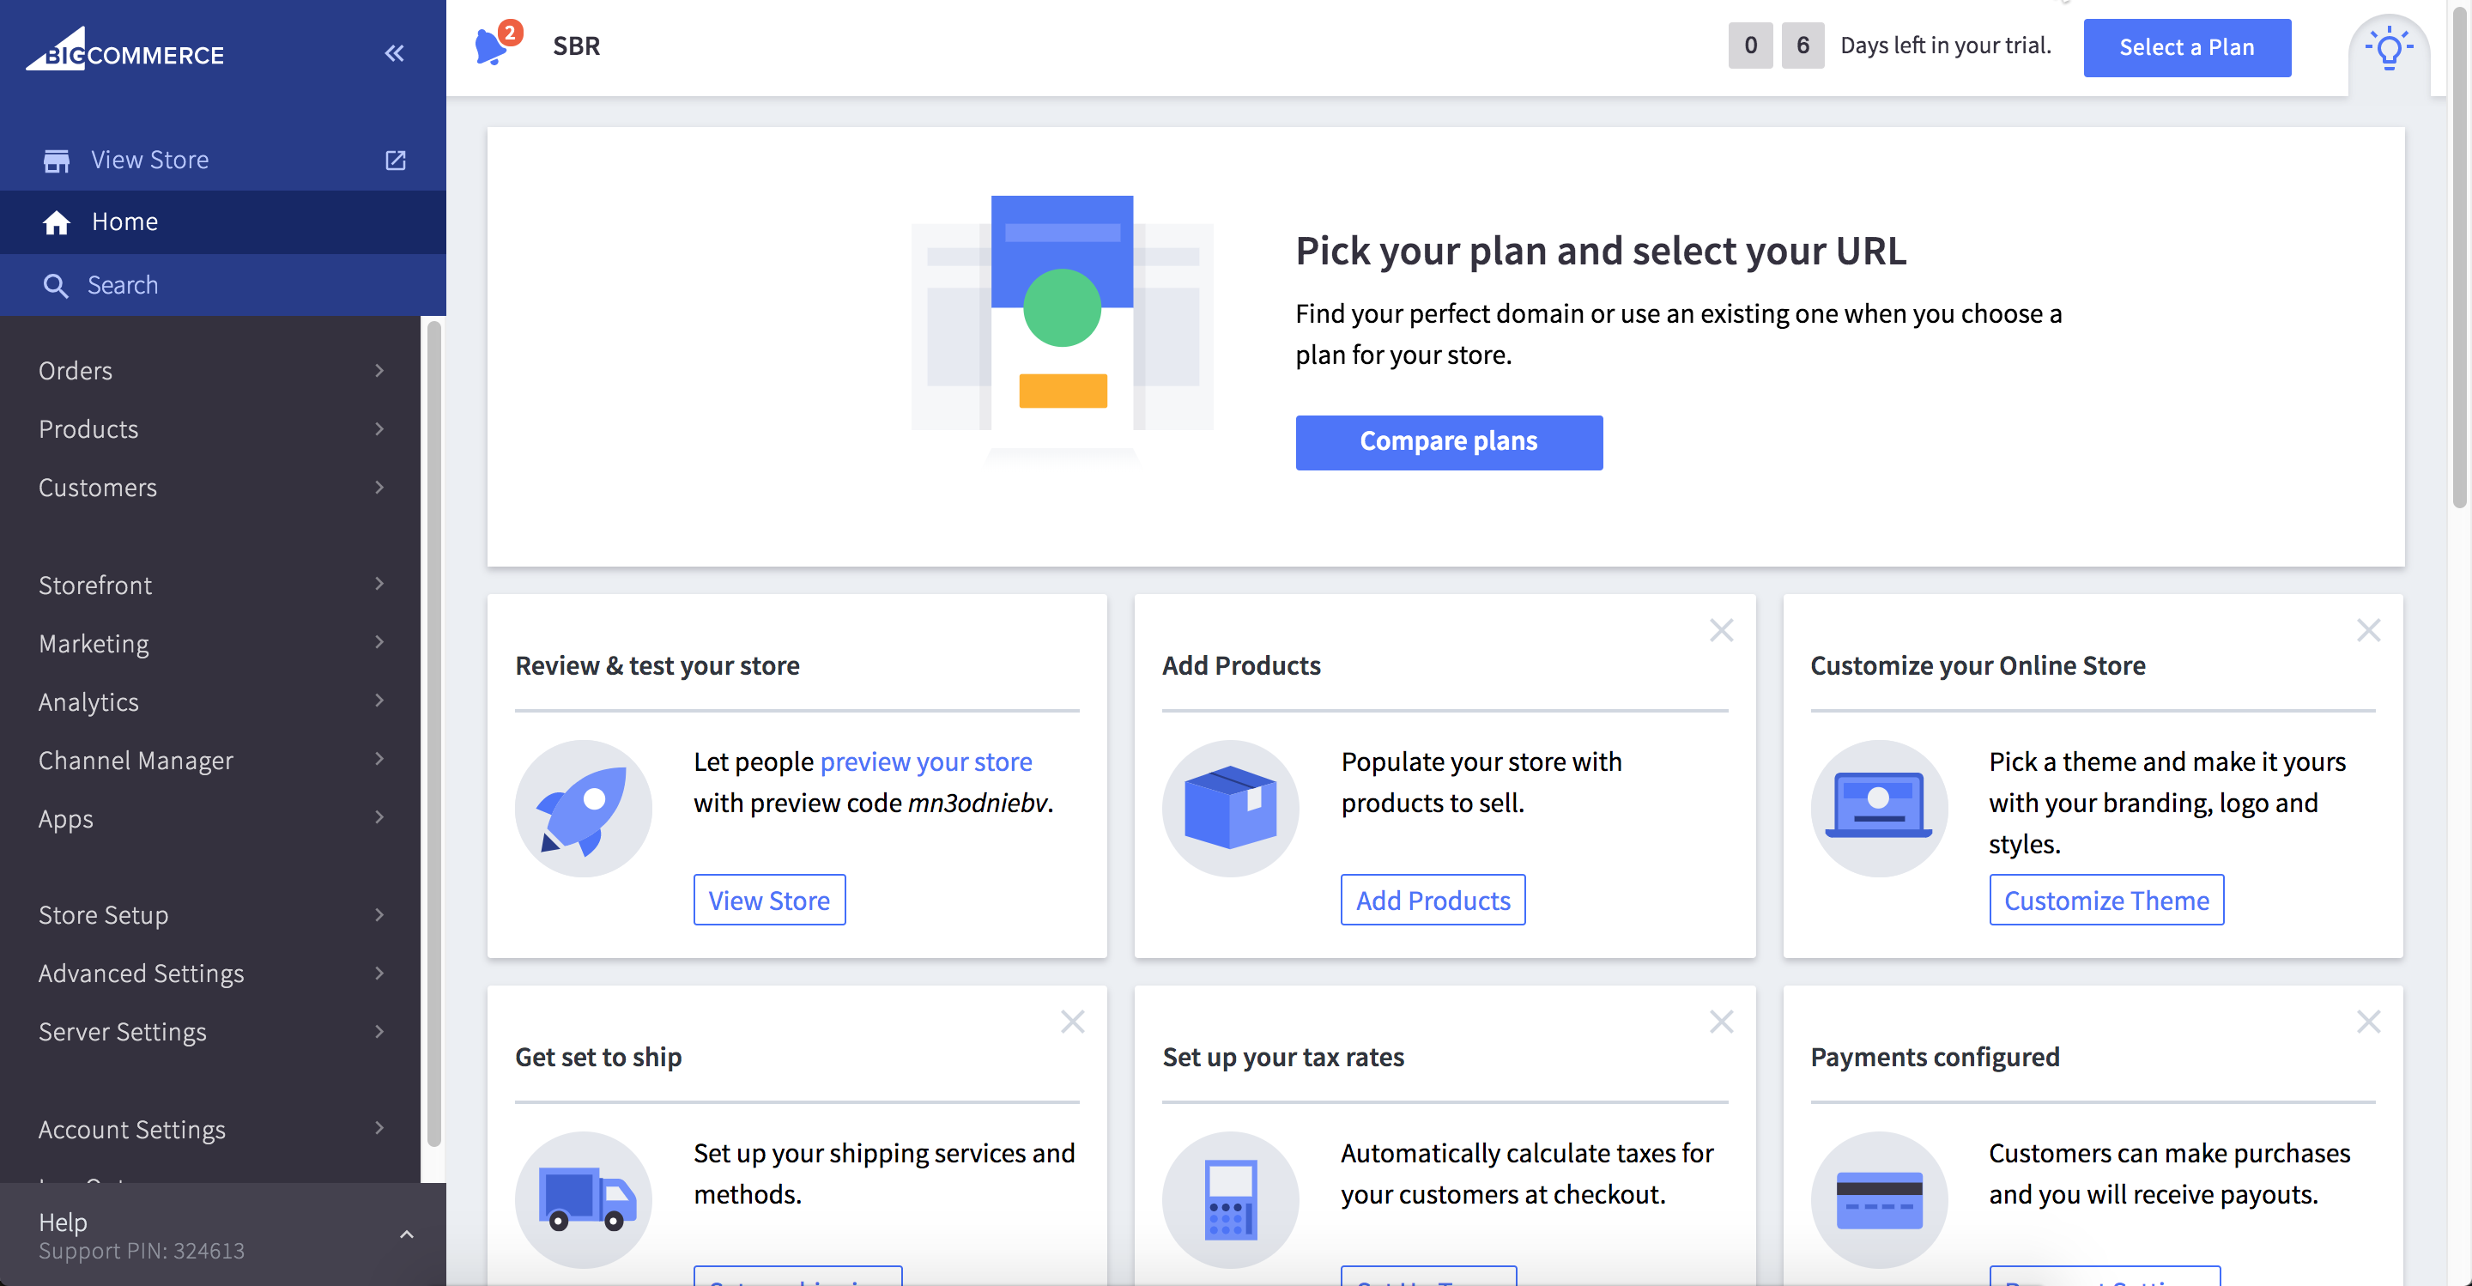Click 'Pick your plan and select your URL' heading
2472x1286 pixels.
click(1601, 251)
